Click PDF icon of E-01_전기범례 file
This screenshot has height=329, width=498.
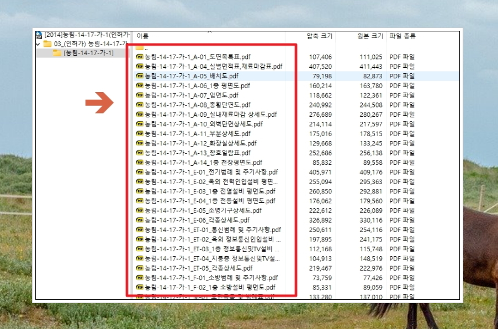pyautogui.click(x=140, y=172)
